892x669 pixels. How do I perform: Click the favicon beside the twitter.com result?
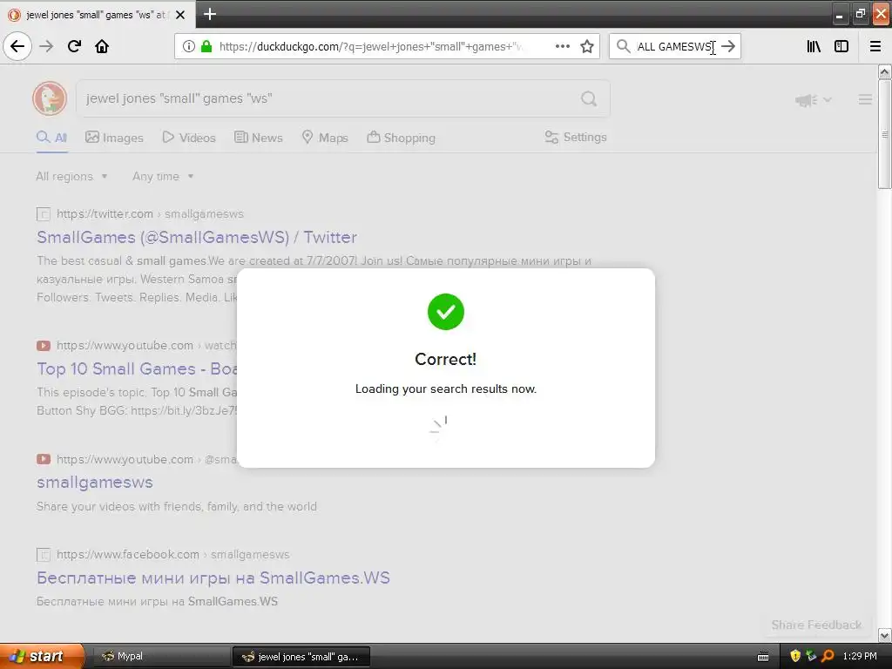(44, 214)
